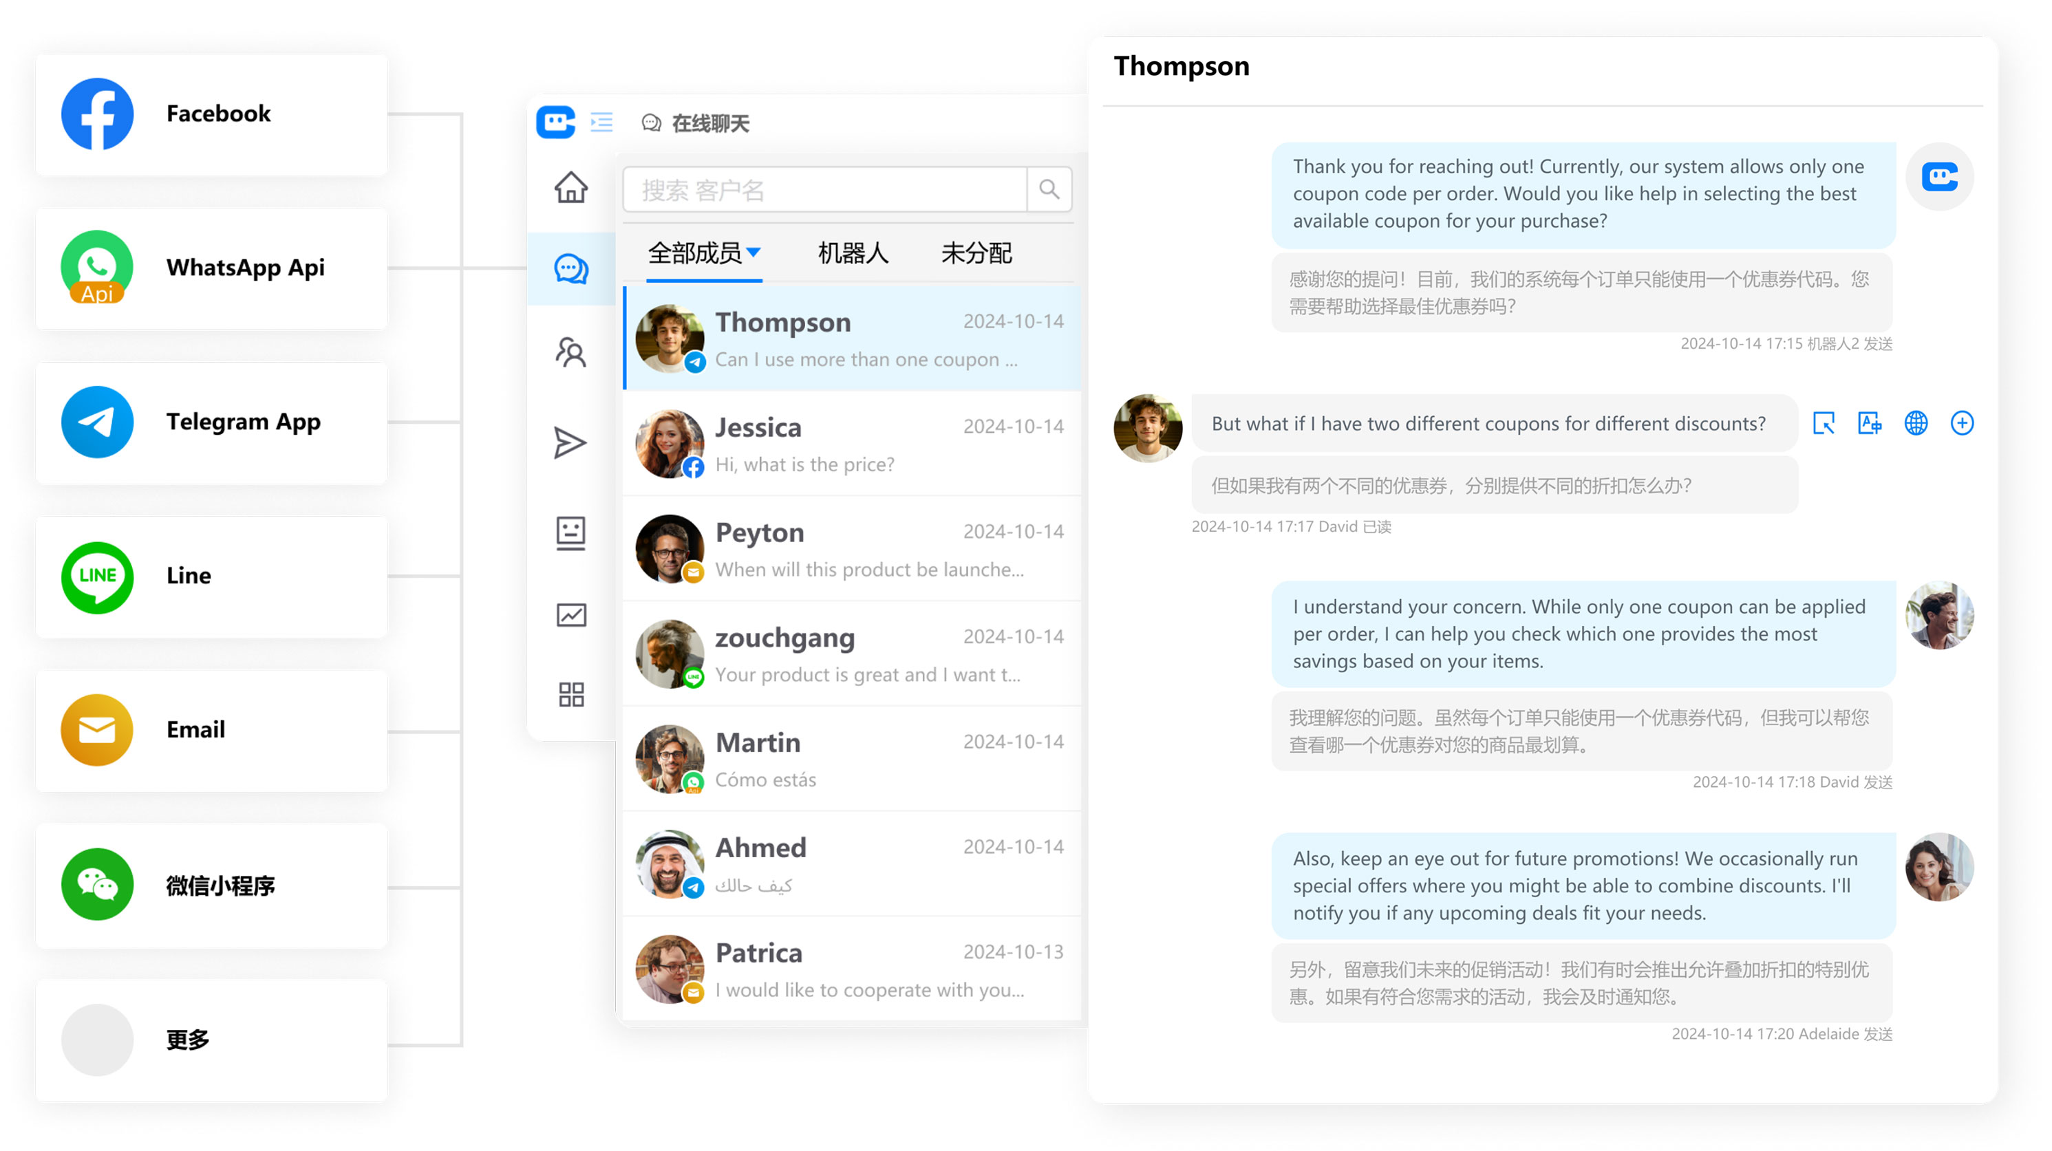
Task: Click the home icon in the sidebar
Action: point(570,188)
